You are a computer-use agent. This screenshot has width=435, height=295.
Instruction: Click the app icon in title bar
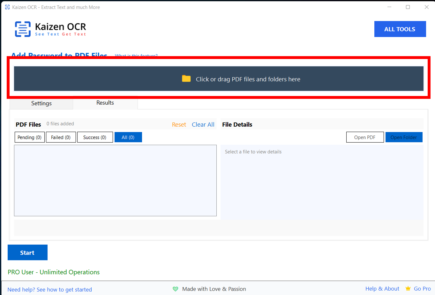point(7,7)
